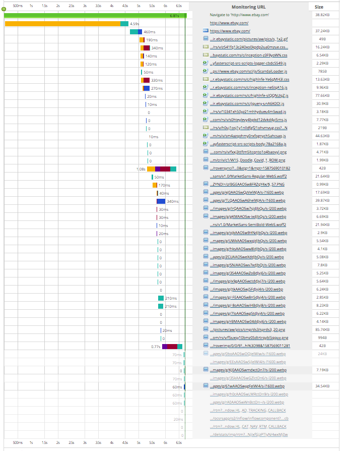Open the HL_CAT_NAV_RTM_CALLBACK request link

(248, 427)
